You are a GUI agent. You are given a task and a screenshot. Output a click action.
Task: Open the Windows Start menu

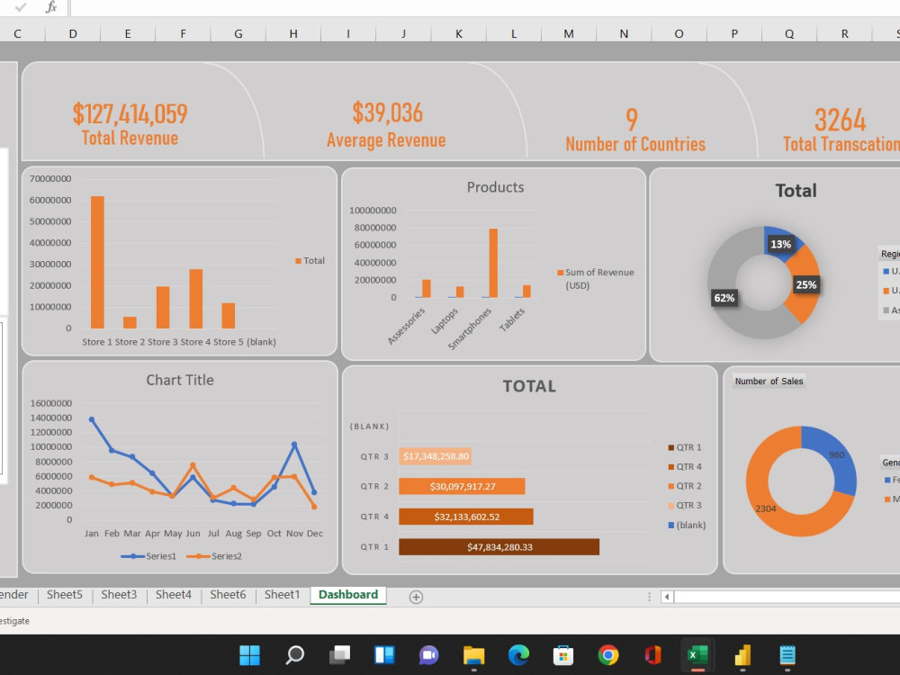pos(249,654)
